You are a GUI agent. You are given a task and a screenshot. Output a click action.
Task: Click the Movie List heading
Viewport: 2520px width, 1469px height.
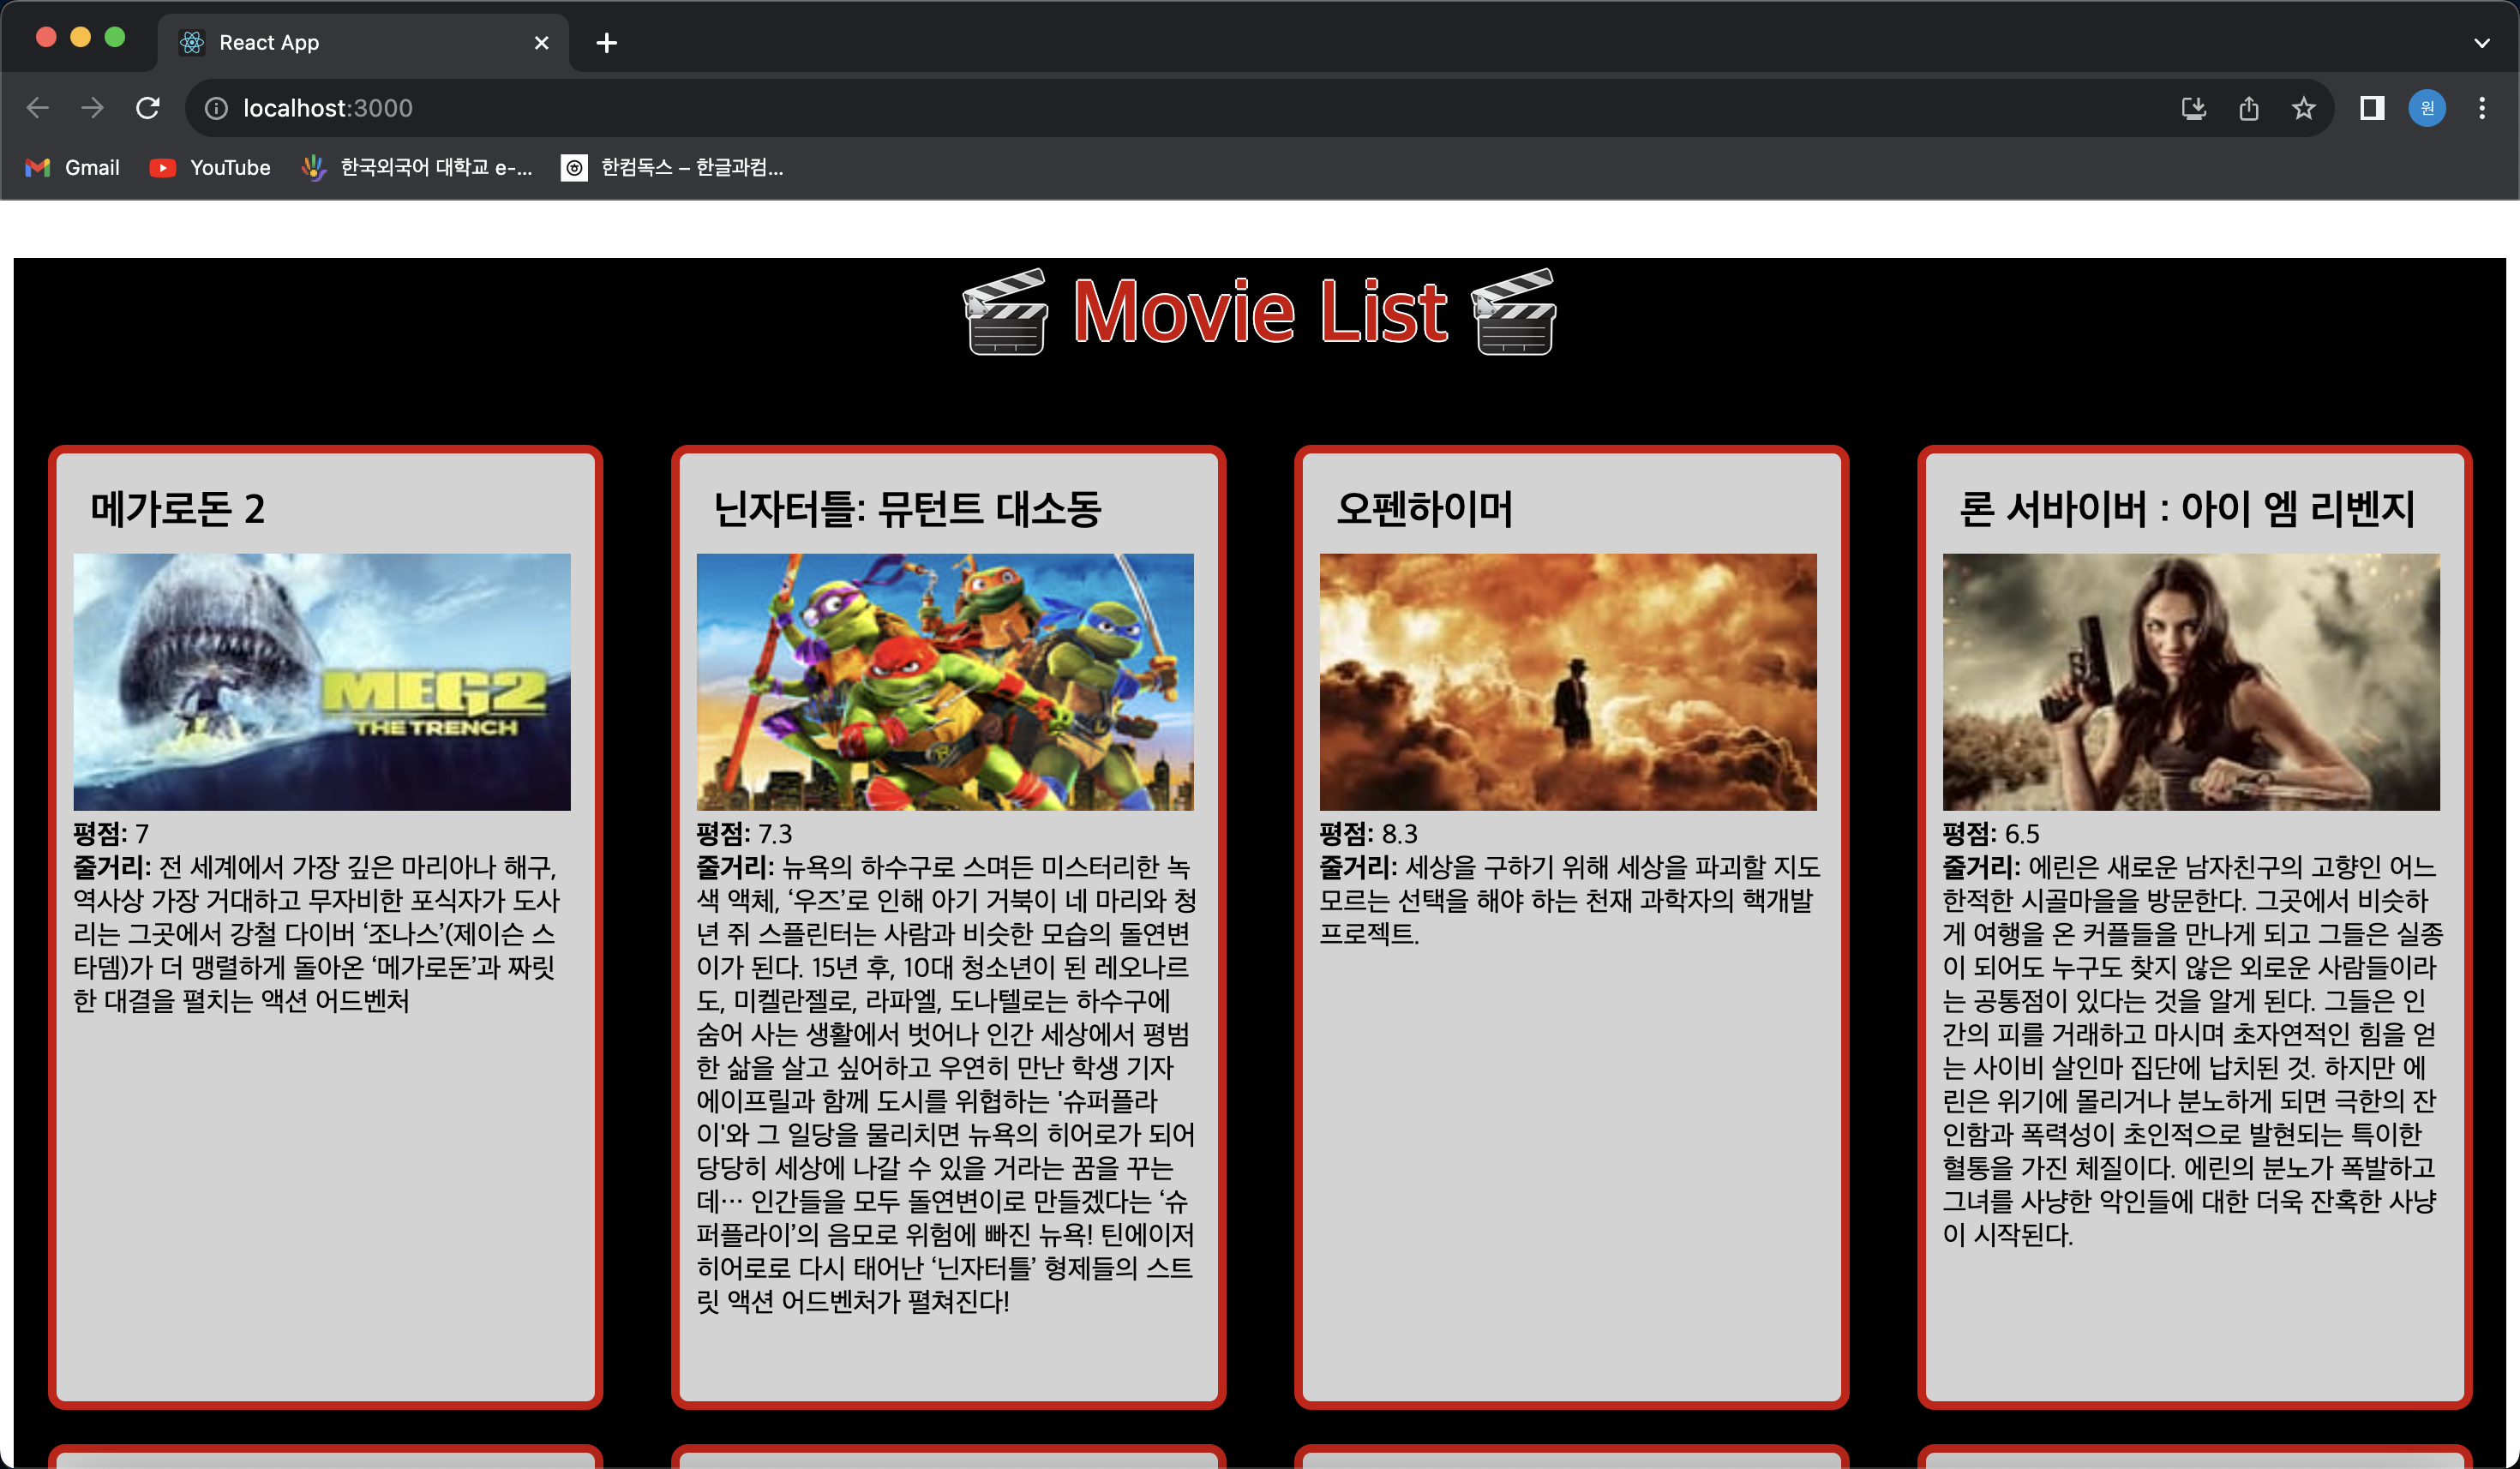(x=1260, y=312)
